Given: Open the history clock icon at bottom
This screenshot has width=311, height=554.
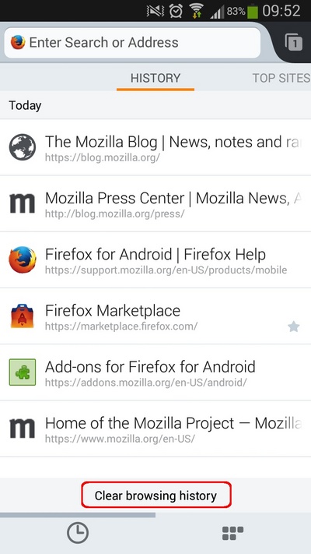Looking at the screenshot, I should point(78,533).
